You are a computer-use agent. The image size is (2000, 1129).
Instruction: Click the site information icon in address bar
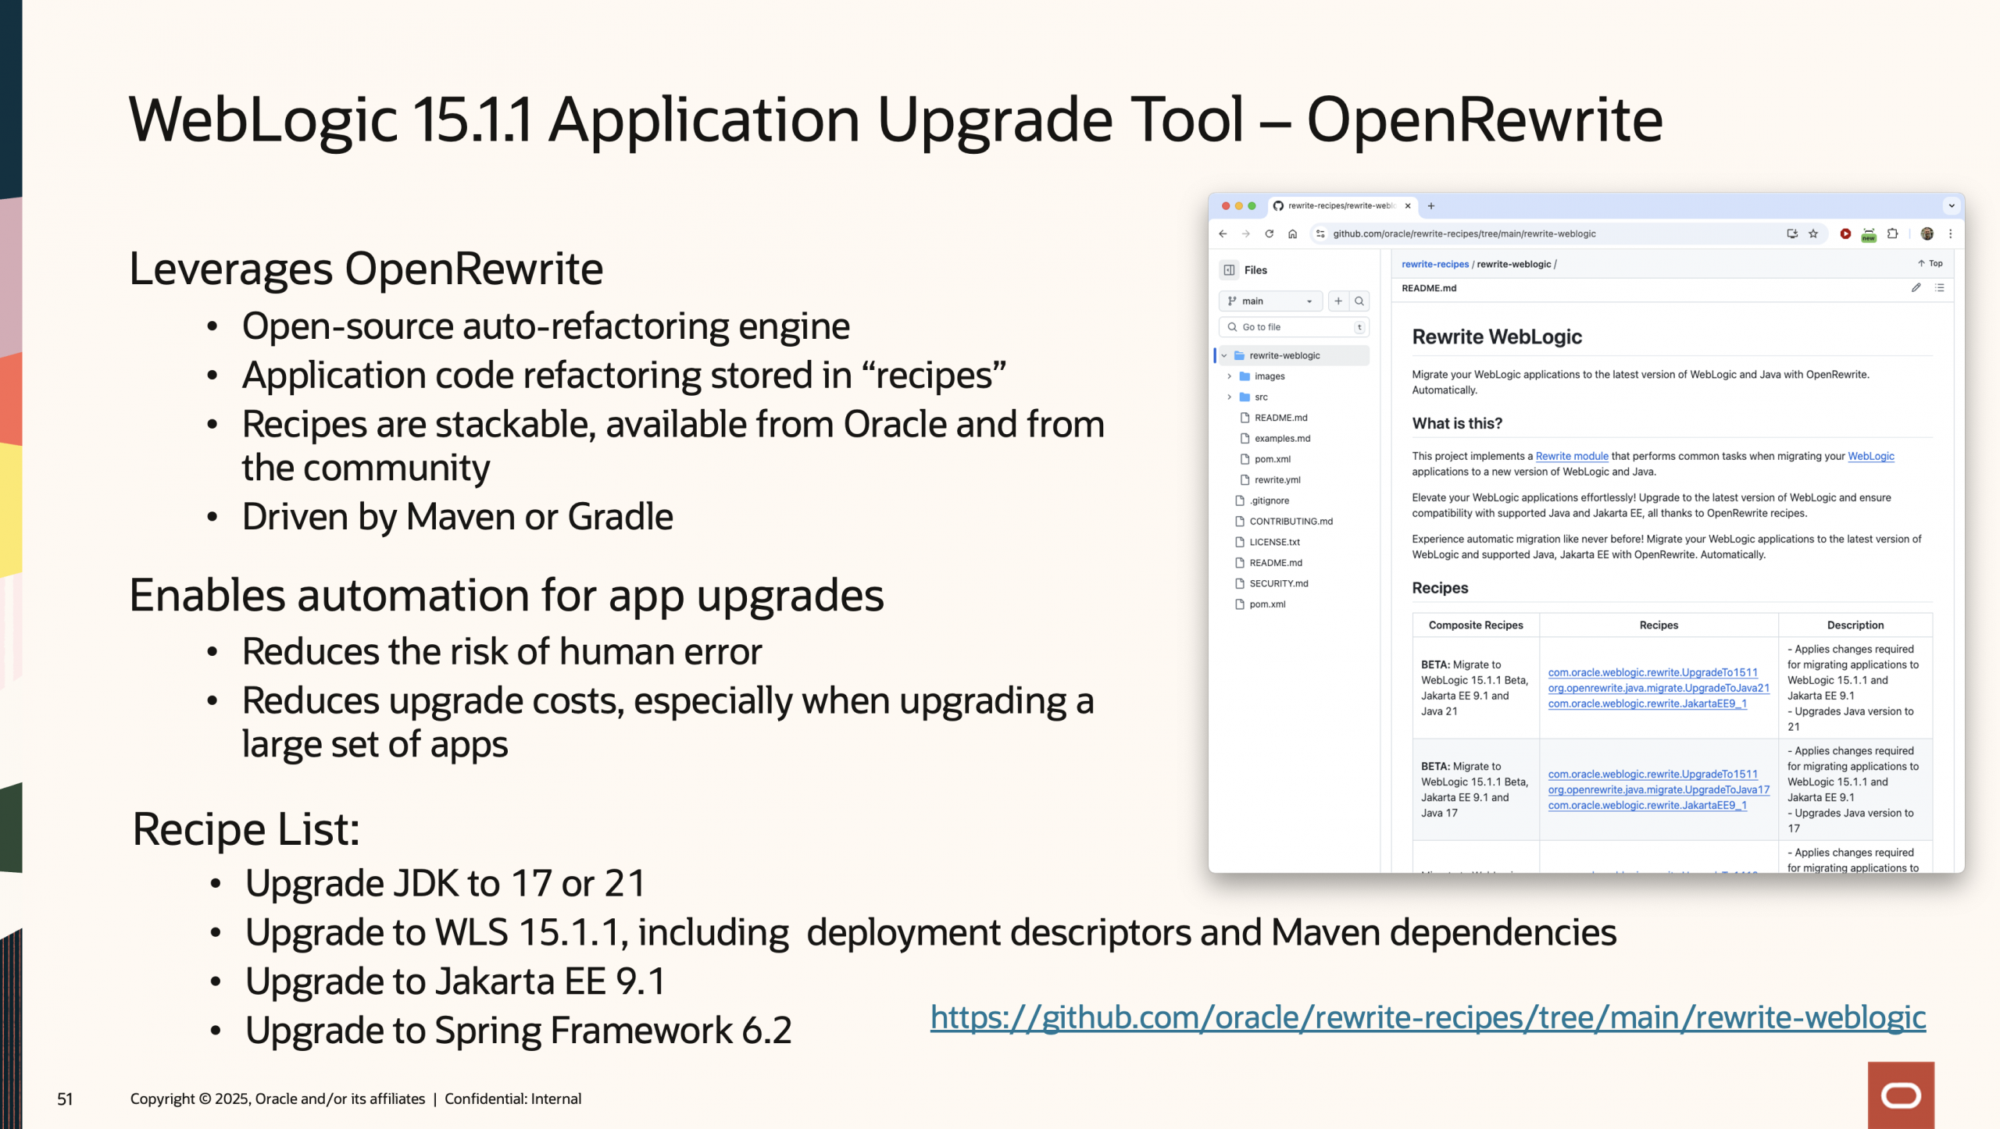pyautogui.click(x=1320, y=233)
